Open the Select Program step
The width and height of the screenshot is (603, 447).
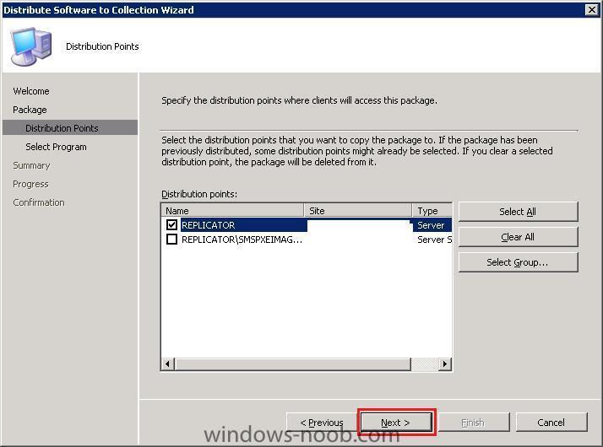(x=56, y=147)
